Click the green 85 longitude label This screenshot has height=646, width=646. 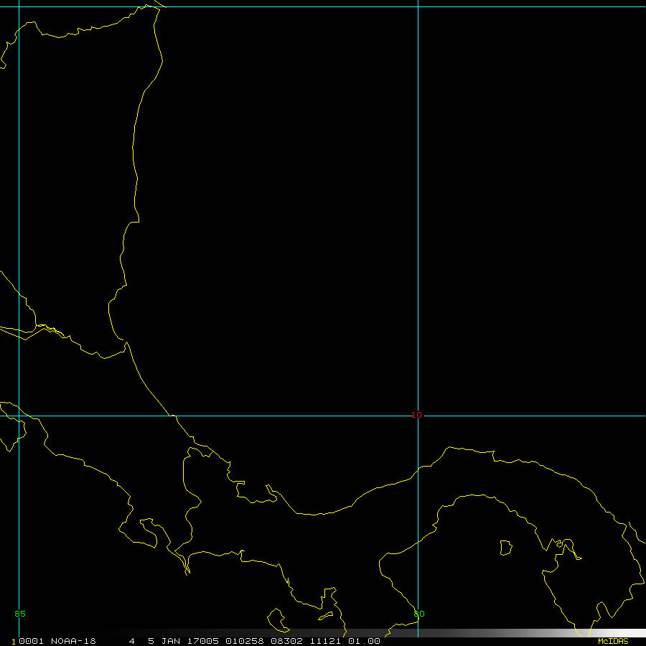coord(19,614)
